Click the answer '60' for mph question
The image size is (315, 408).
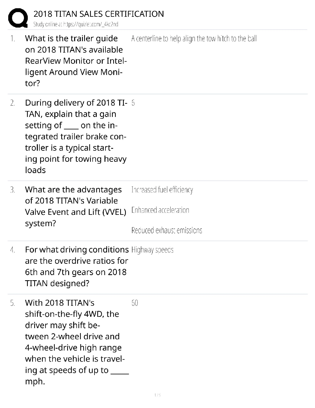tap(135, 303)
